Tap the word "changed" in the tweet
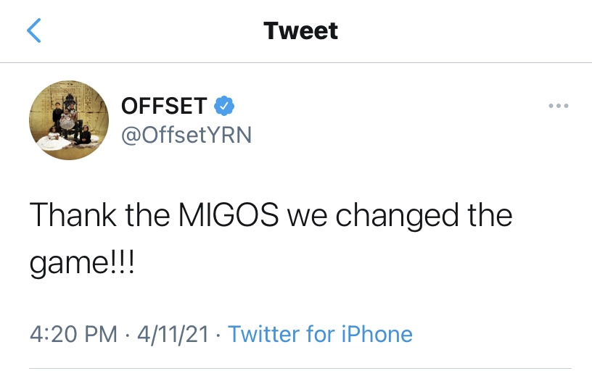 [397, 216]
